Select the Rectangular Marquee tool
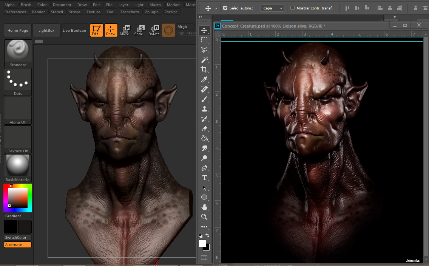 pos(204,40)
